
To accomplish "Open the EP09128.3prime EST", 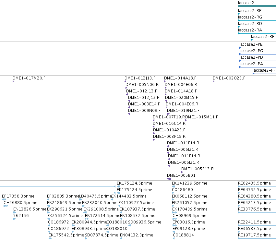I will pos(189,229).
